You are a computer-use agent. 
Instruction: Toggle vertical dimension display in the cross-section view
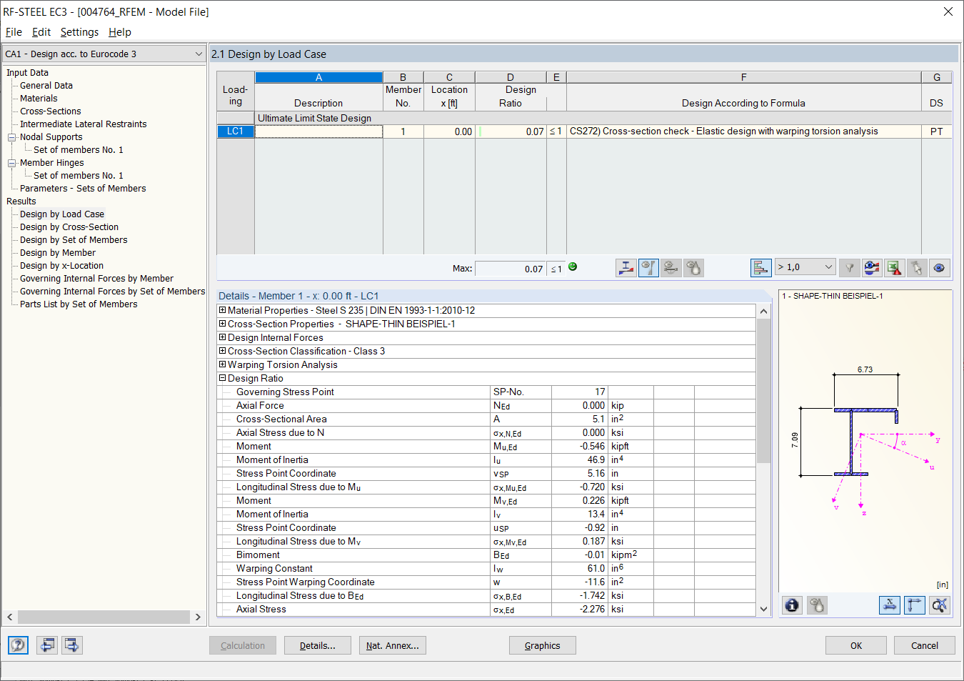[915, 605]
